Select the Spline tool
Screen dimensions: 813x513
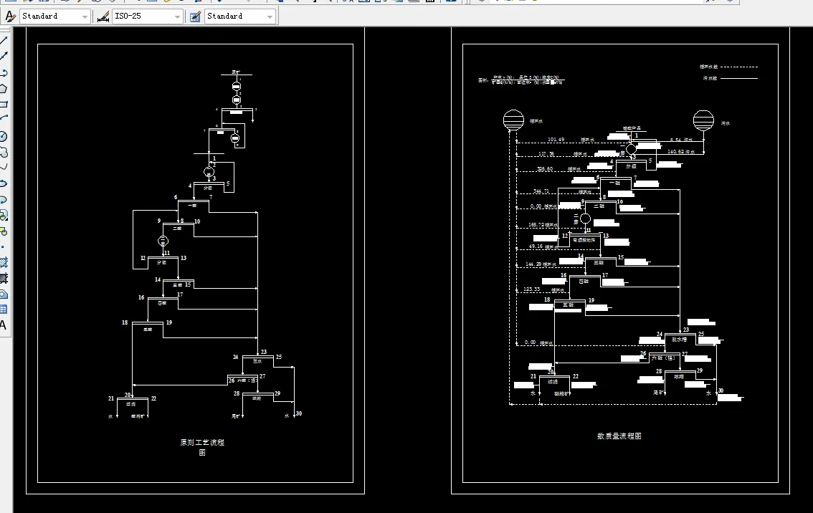tap(4, 167)
